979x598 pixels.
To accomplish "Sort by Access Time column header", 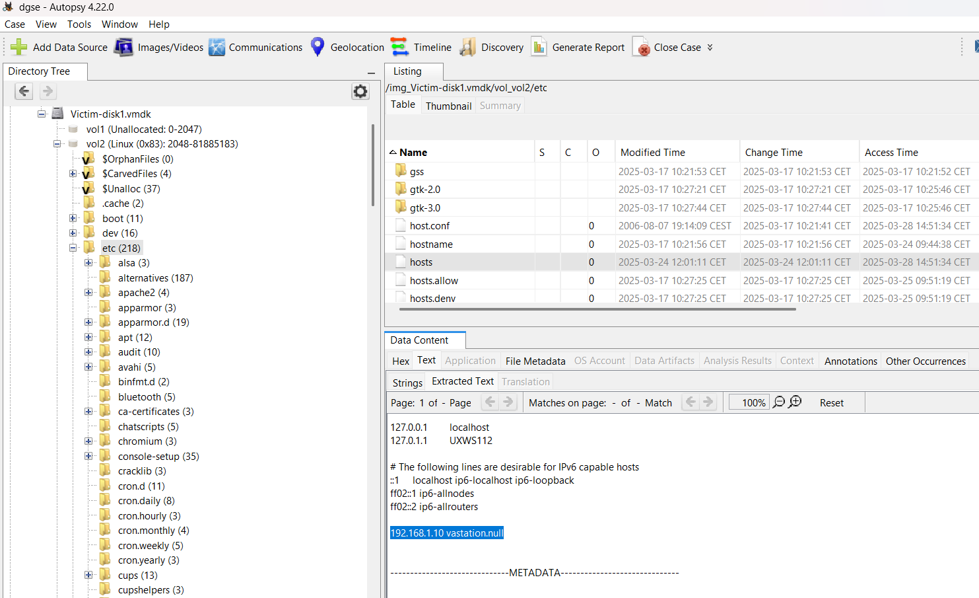I will [919, 152].
